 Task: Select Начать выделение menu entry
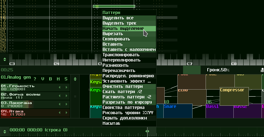pos(129,28)
